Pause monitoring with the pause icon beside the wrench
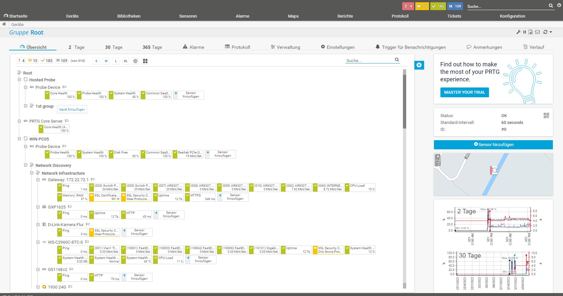Screen dimensions: 563x296 point(525,32)
